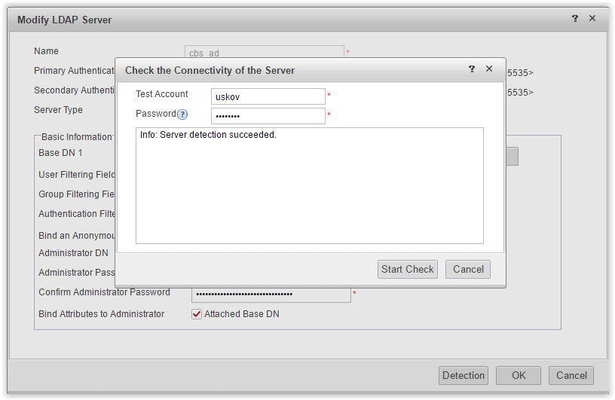Image resolution: width=615 pixels, height=400 pixels.
Task: Cancel the Modify LDAP Server dialog
Action: [x=571, y=376]
